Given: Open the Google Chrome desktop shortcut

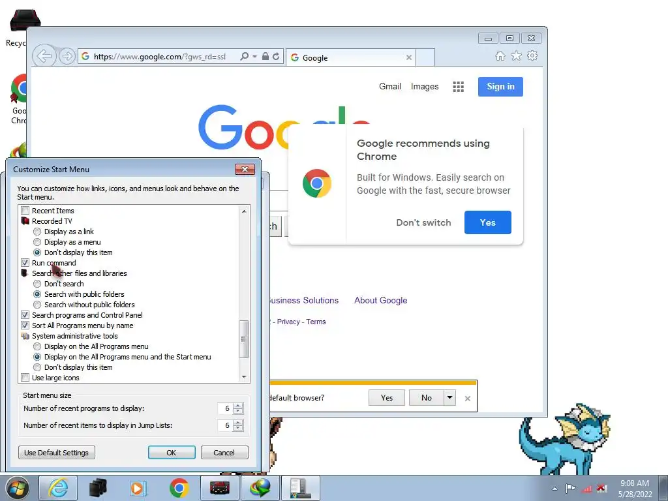Looking at the screenshot, I should point(18,99).
